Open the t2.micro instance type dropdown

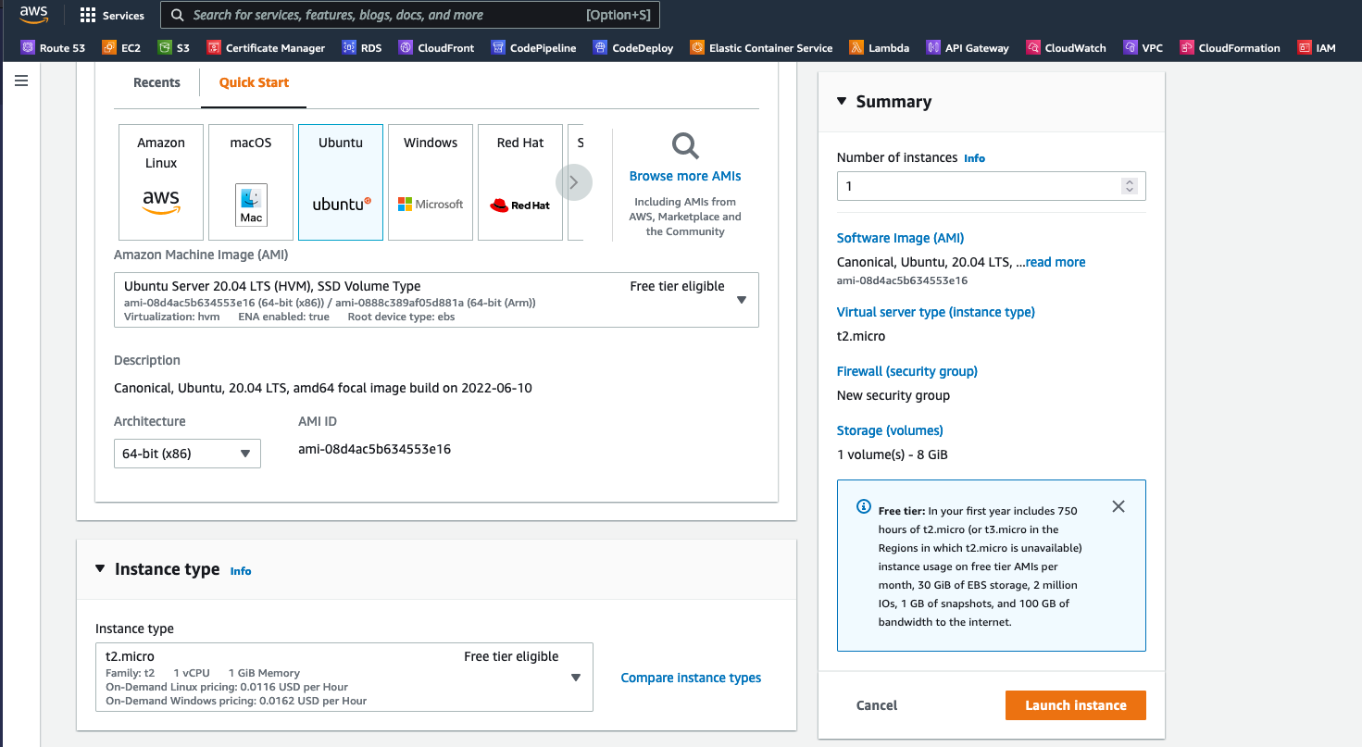pos(344,678)
